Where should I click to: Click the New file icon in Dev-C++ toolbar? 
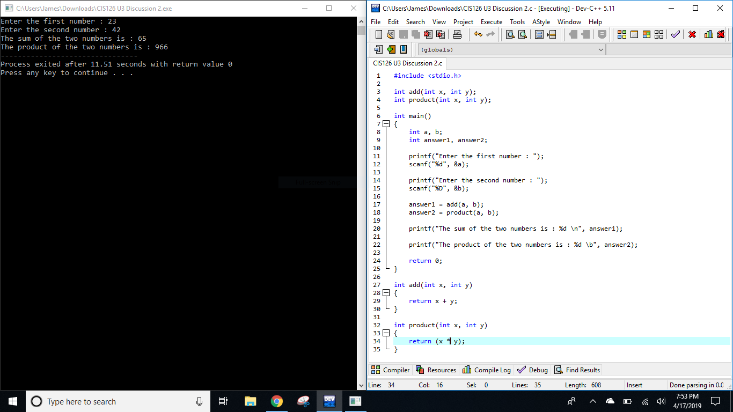click(x=379, y=34)
